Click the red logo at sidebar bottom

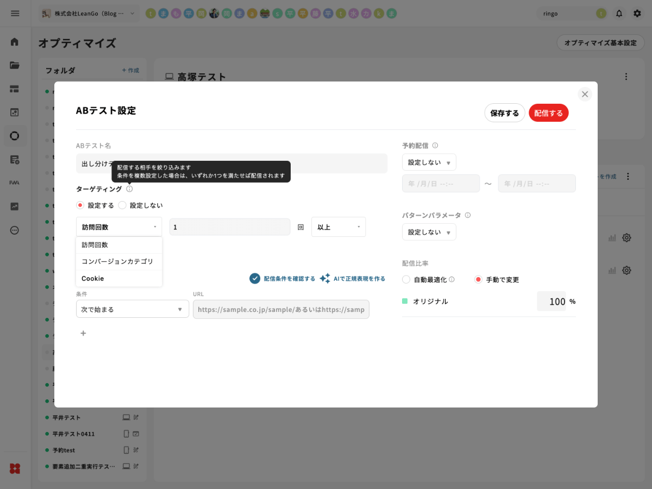coord(15,468)
